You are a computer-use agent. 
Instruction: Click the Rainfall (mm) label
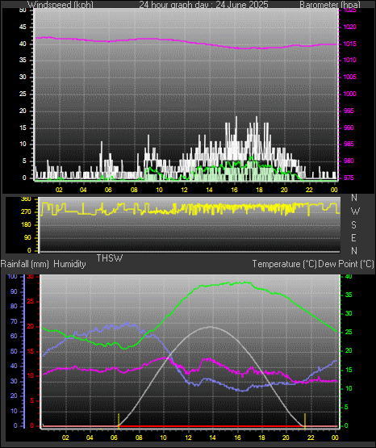24,264
